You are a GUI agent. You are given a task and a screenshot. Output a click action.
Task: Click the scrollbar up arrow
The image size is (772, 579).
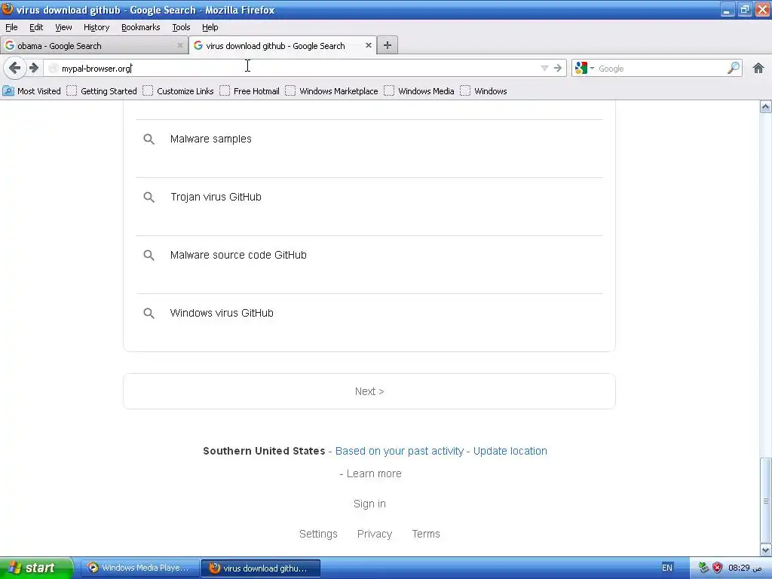(x=766, y=106)
